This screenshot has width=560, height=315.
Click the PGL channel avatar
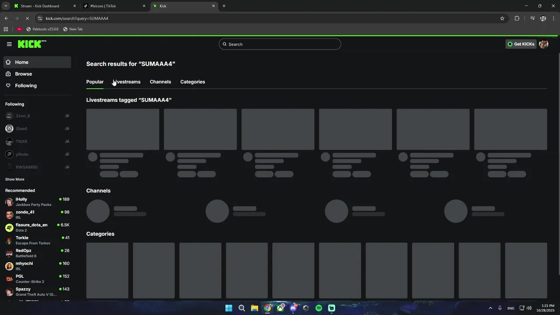pos(9,279)
